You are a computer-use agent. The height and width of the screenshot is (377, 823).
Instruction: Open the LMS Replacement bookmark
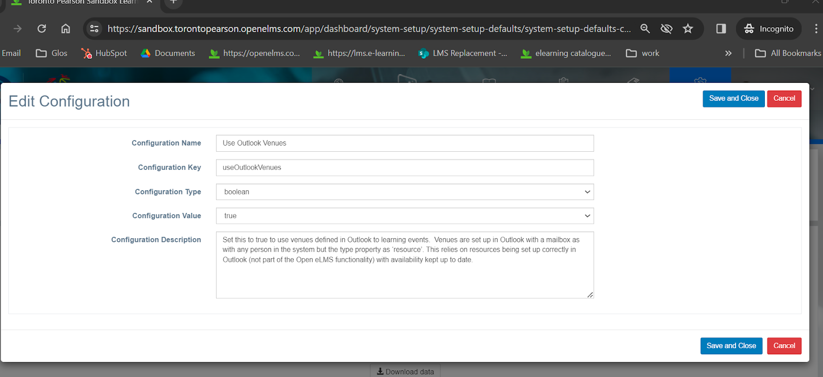pyautogui.click(x=463, y=53)
